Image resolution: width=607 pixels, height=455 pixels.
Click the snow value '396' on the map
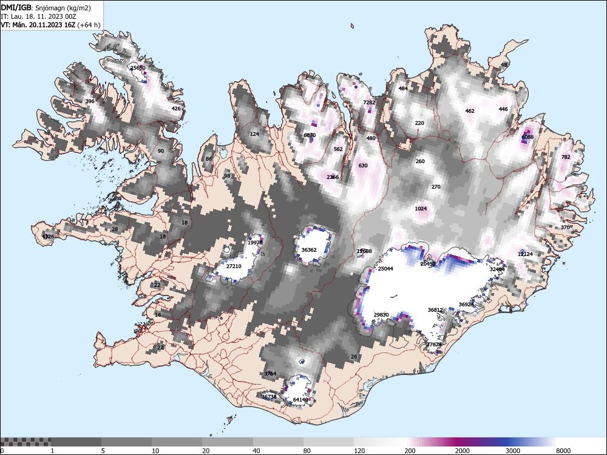click(x=90, y=101)
